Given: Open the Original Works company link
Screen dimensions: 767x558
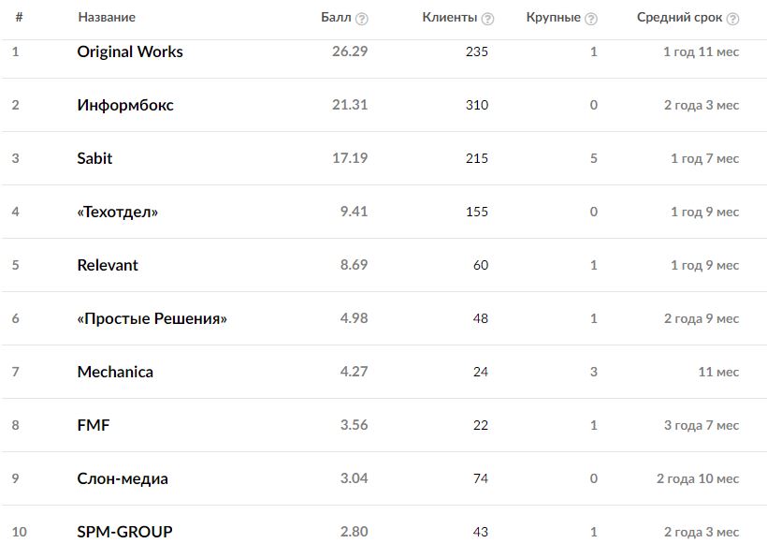Looking at the screenshot, I should pyautogui.click(x=130, y=51).
